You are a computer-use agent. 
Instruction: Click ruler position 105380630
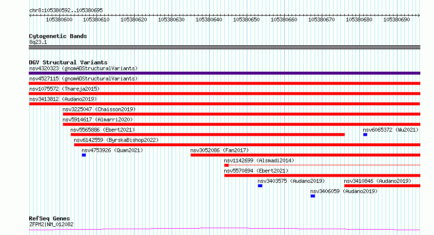click(x=171, y=20)
